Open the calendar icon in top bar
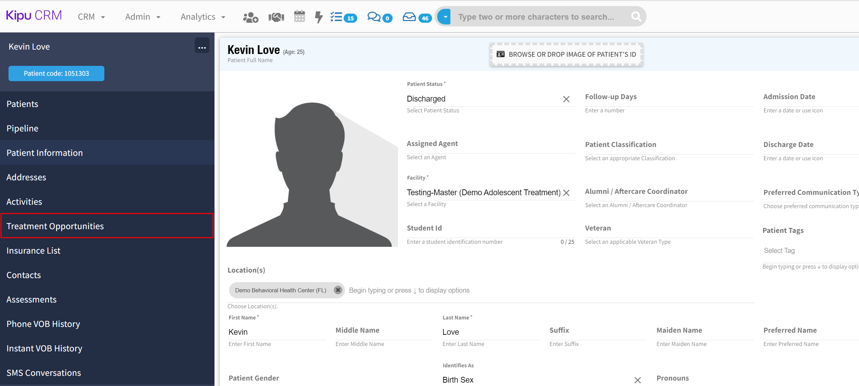 point(299,17)
